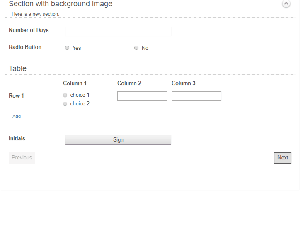
Task: Click the Radio Button field label
Action: point(25,47)
